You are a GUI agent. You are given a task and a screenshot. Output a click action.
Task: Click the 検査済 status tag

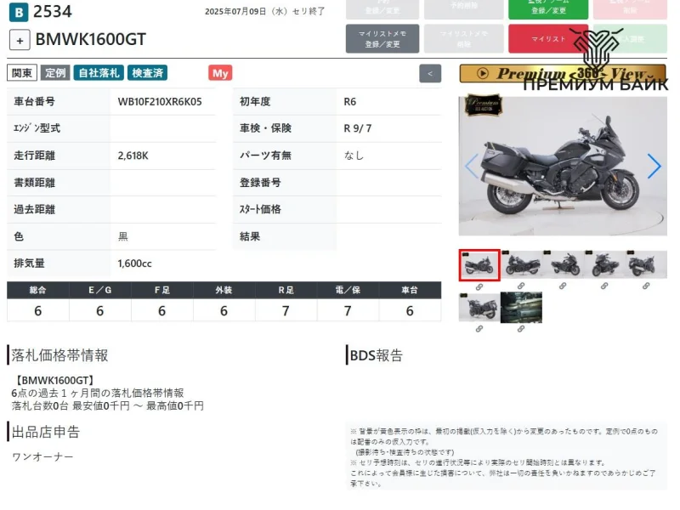[148, 73]
